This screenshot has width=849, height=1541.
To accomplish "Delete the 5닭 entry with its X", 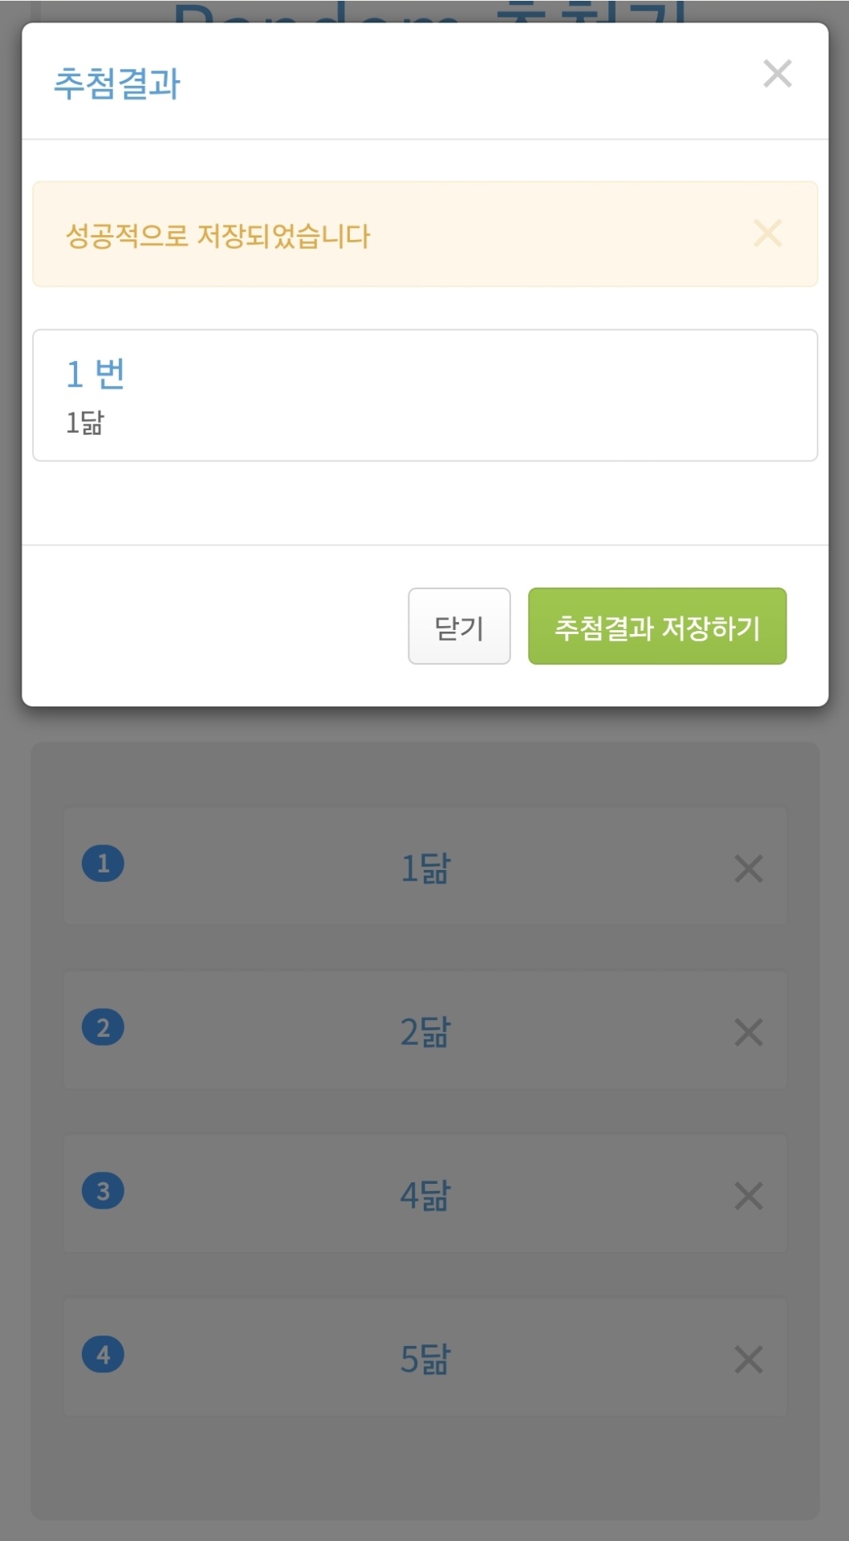I will pos(748,1360).
